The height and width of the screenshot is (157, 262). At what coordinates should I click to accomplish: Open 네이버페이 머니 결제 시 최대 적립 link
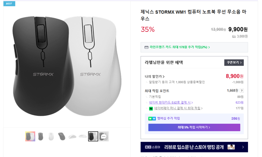click(178, 108)
